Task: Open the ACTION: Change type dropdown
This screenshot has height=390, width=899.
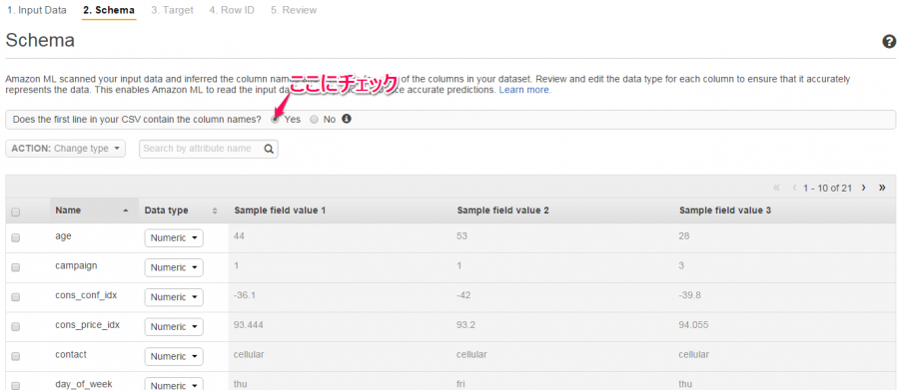Action: (65, 149)
